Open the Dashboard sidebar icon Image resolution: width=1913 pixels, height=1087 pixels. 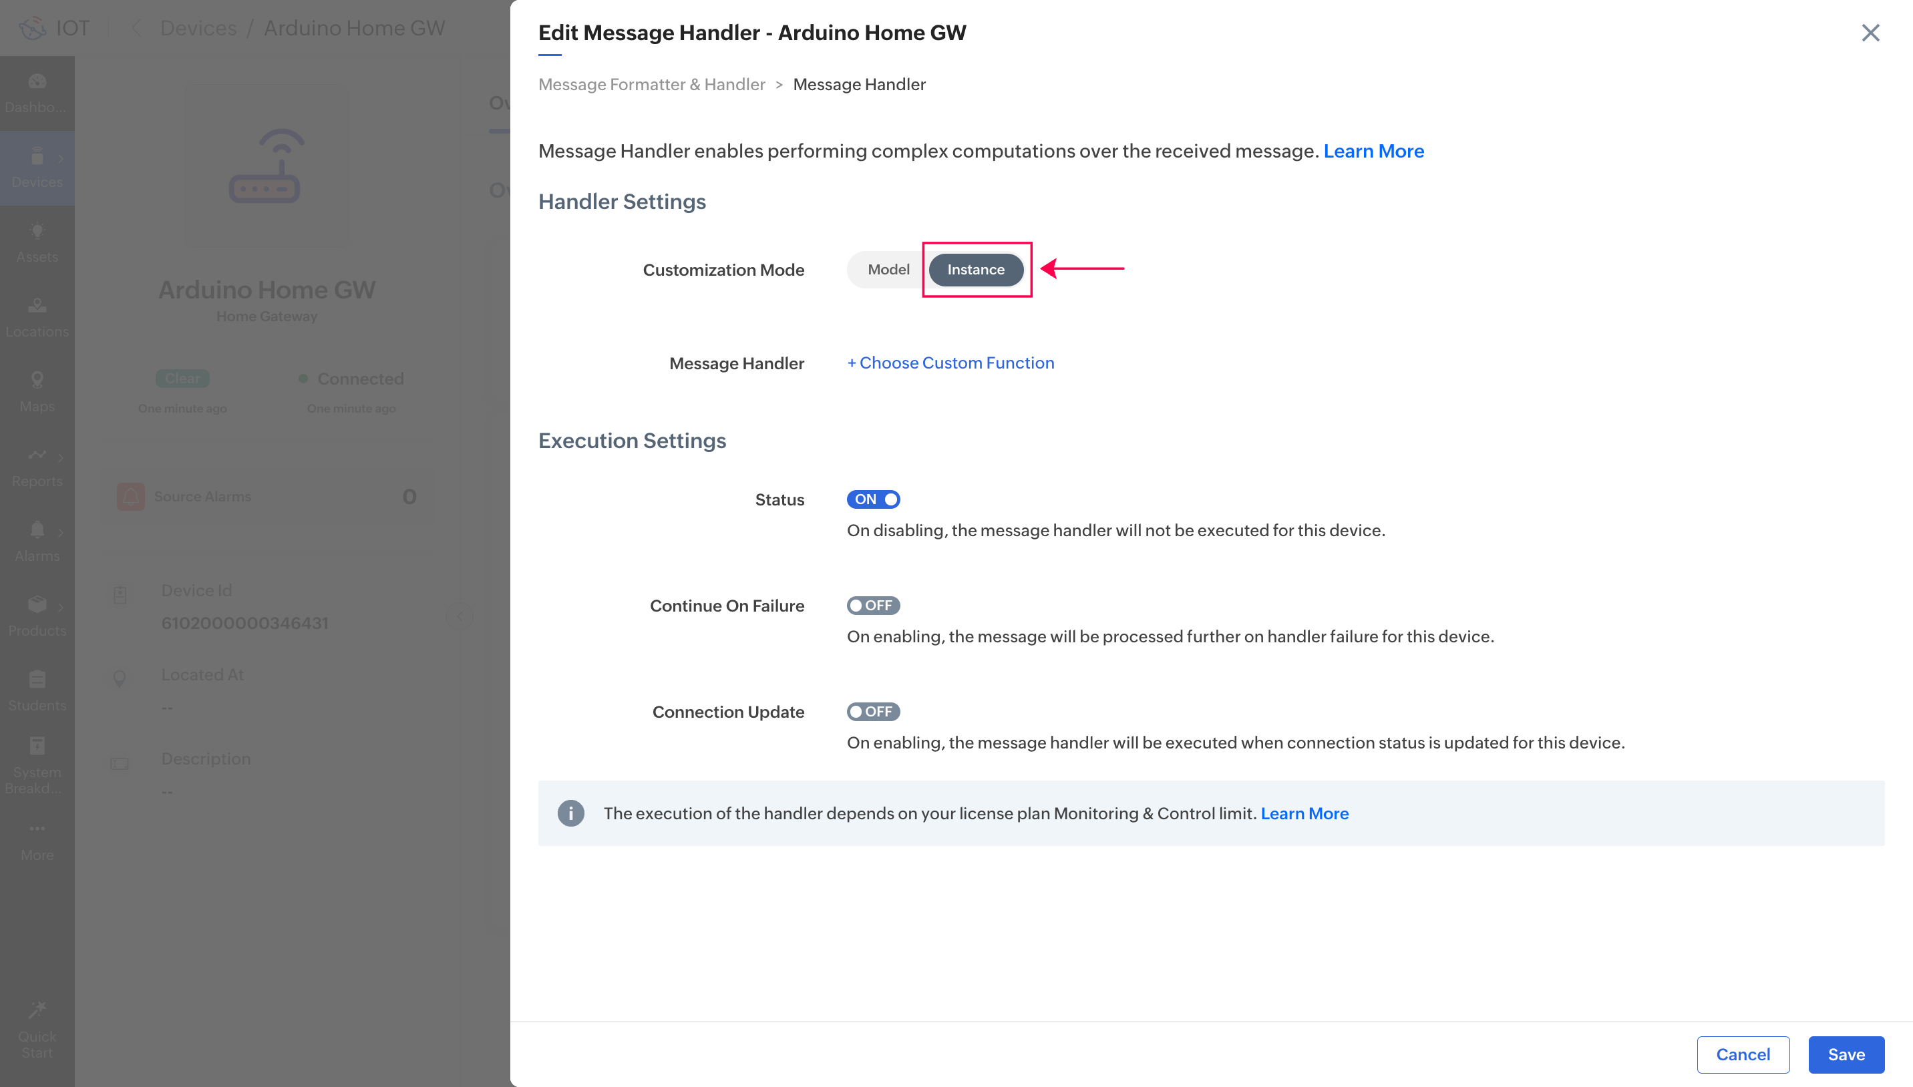coord(37,82)
